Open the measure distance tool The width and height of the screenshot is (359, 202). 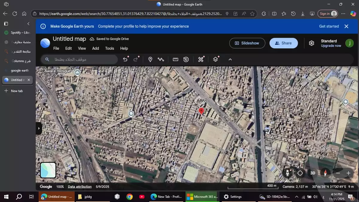pos(175,59)
